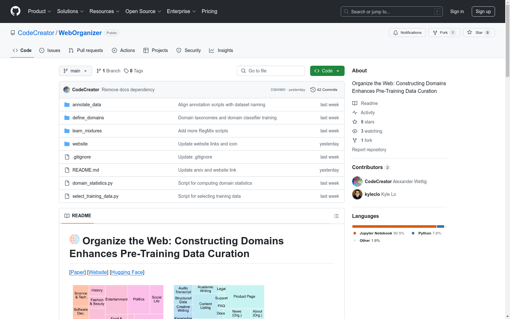
Task: Fork the WebOrganizer repository
Action: coord(441,33)
